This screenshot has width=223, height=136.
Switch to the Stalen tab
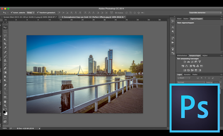pos(186,19)
